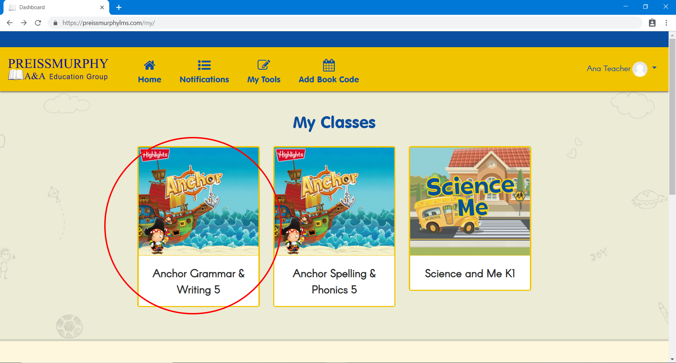Click the Add Book Code calendar icon
Image resolution: width=676 pixels, height=363 pixels.
click(328, 65)
